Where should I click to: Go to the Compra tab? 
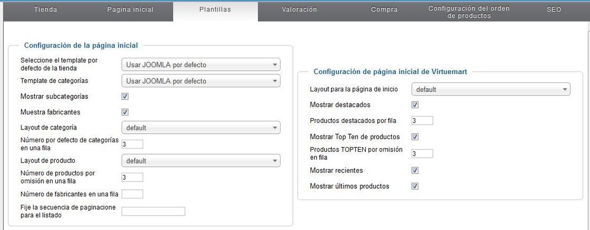384,10
